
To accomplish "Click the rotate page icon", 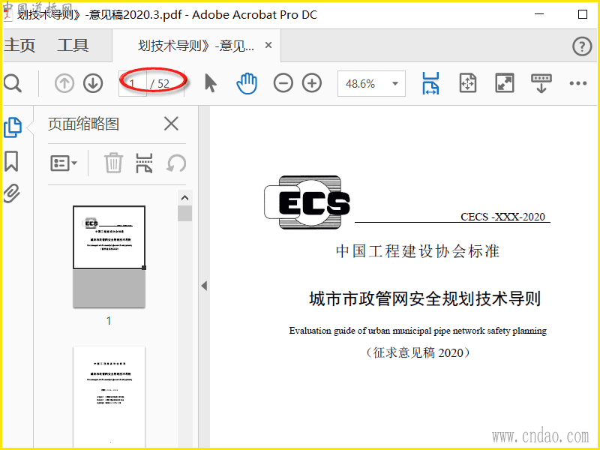I will pos(176,163).
